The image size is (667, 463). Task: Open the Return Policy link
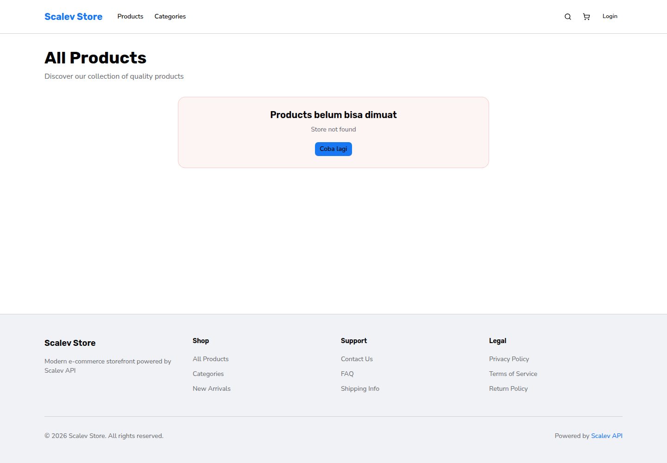click(509, 388)
